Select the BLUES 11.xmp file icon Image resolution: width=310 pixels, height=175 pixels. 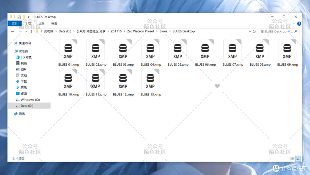(x=96, y=80)
